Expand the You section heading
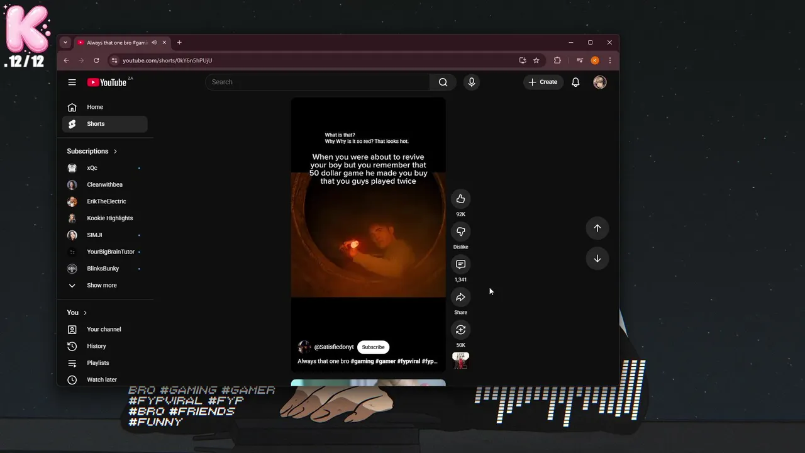Viewport: 805px width, 453px height. pyautogui.click(x=77, y=313)
